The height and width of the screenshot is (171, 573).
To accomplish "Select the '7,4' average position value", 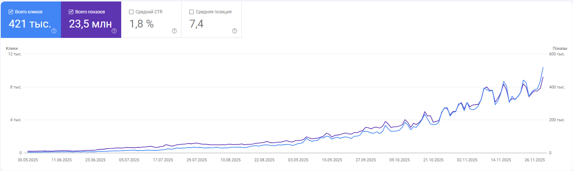I will tap(196, 24).
